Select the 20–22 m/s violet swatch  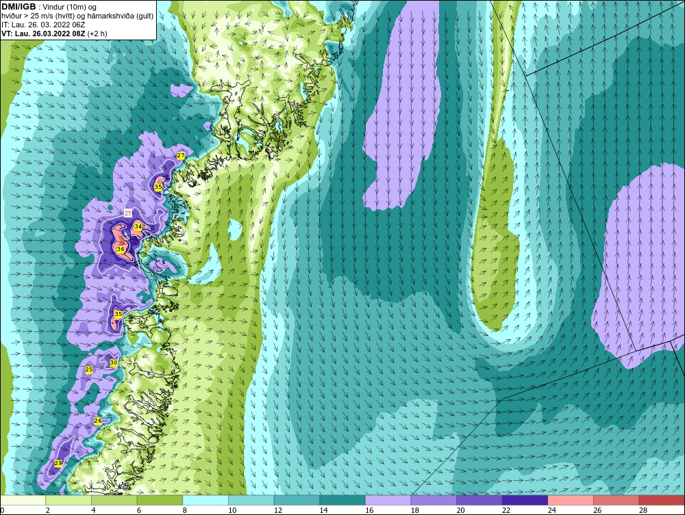click(480, 500)
